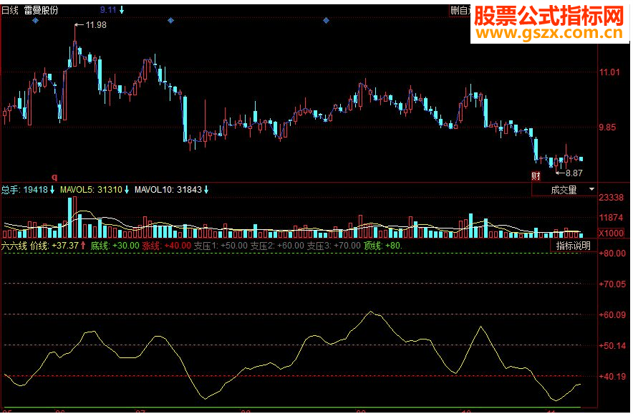Toggle the 张线 +40.00 indicator line label

tap(167, 246)
